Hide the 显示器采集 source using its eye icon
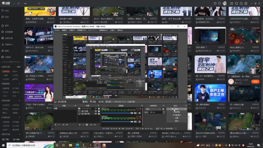The image size is (263, 148). (x=96, y=113)
